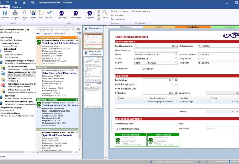The width and height of the screenshot is (239, 164).
Task: Select first Eingangsrechnung form thumbnail
Action: 93,41
